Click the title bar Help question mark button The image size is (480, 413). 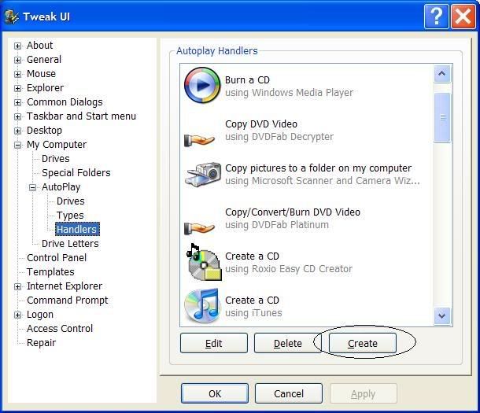point(437,17)
